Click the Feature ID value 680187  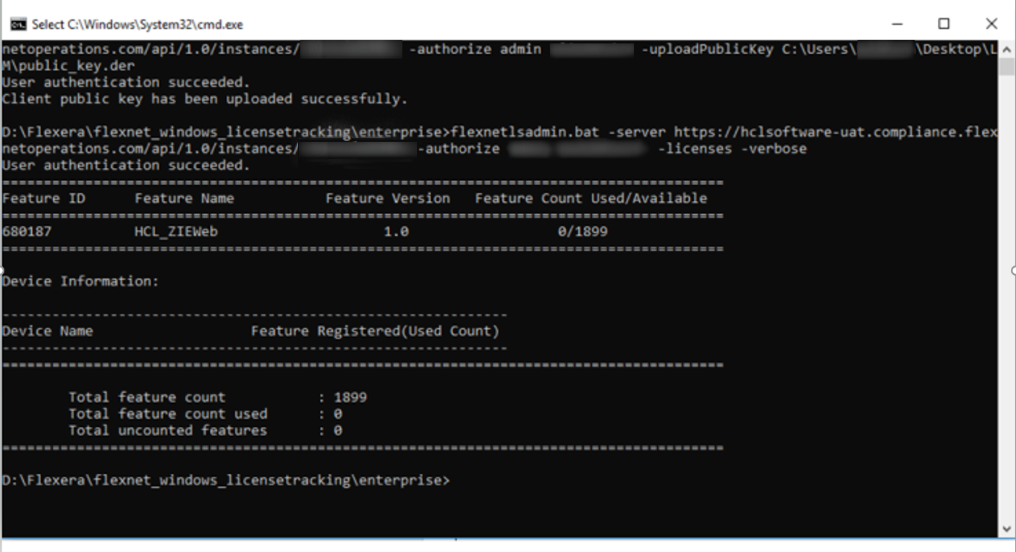[x=27, y=232]
